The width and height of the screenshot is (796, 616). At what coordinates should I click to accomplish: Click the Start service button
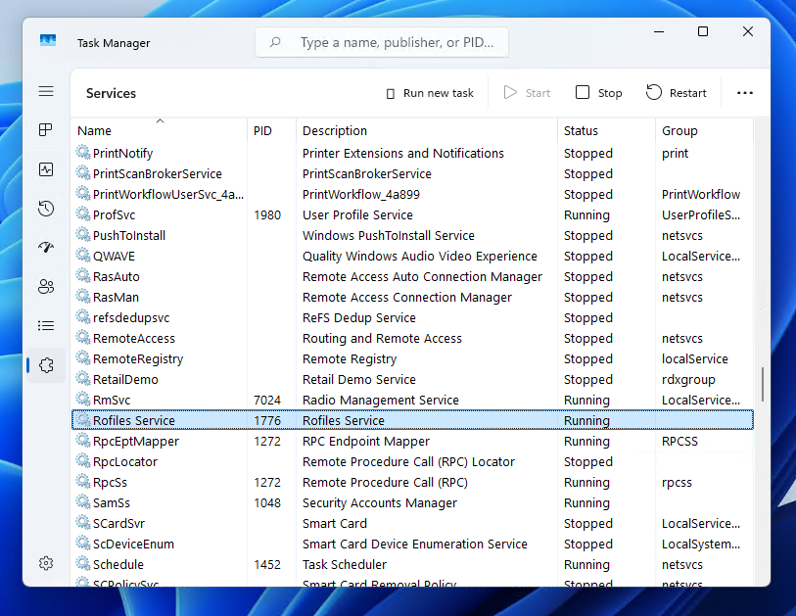[527, 93]
